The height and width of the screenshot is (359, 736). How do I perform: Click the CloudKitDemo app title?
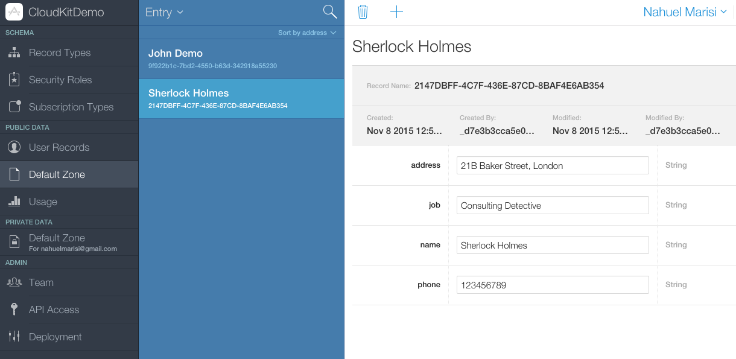coord(66,12)
